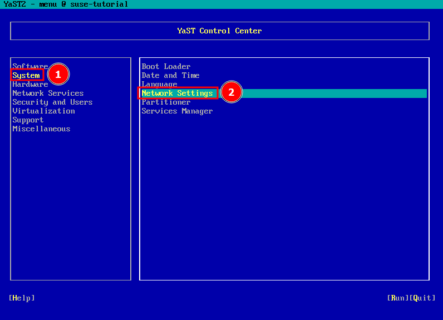Open the Language module

[159, 84]
